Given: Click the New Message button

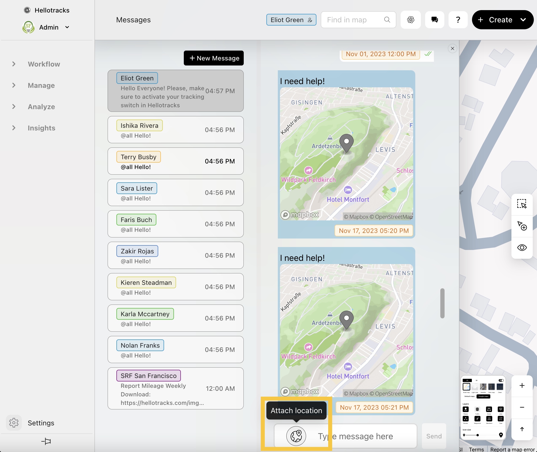Looking at the screenshot, I should pyautogui.click(x=214, y=58).
